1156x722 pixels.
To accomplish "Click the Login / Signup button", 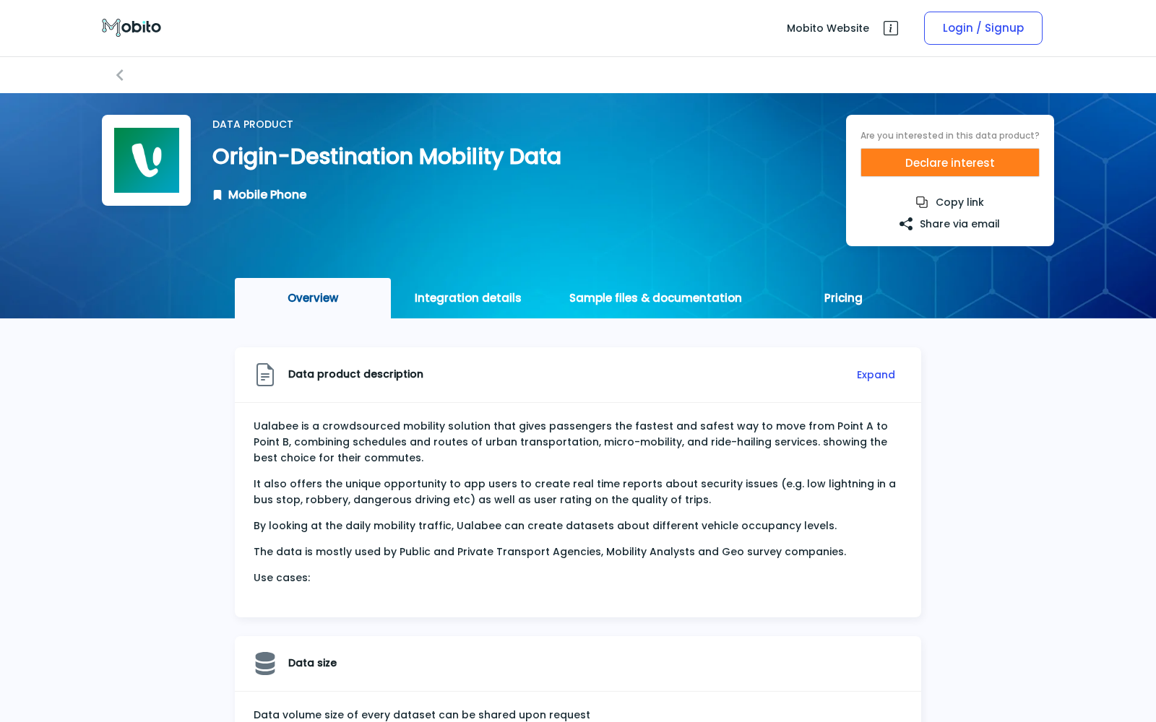I will point(983,28).
